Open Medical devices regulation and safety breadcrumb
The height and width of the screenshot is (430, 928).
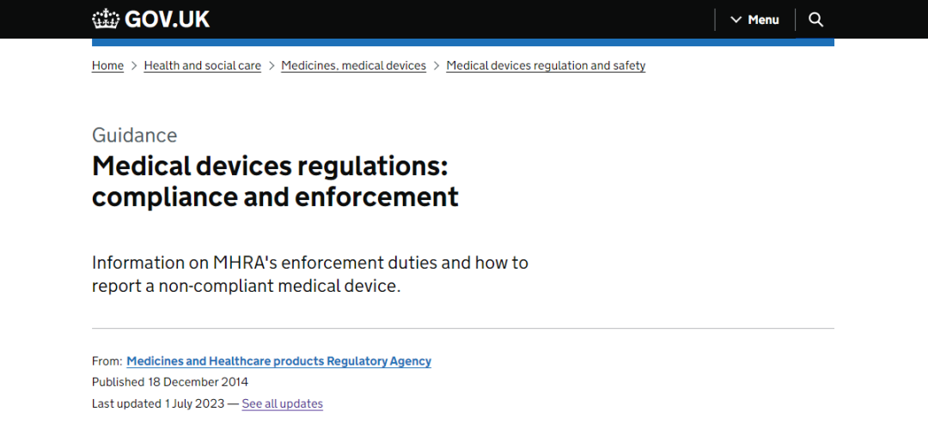pyautogui.click(x=546, y=65)
